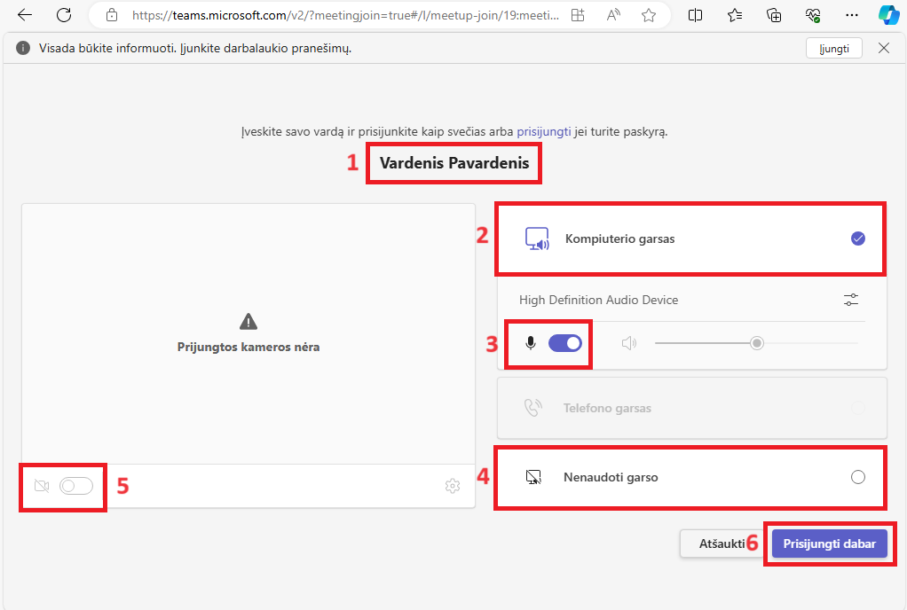Click the speaker volume slider handle
907x610 pixels.
pyautogui.click(x=756, y=343)
